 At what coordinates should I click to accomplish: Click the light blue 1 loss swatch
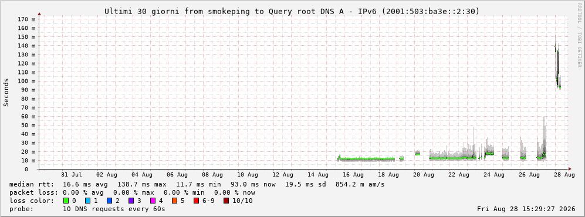(x=87, y=201)
